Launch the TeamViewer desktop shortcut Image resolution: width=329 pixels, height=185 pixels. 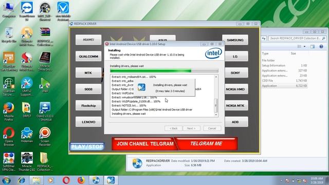click(x=27, y=11)
